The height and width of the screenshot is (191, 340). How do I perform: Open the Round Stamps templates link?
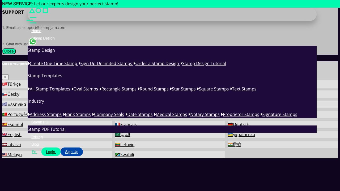[x=154, y=89]
